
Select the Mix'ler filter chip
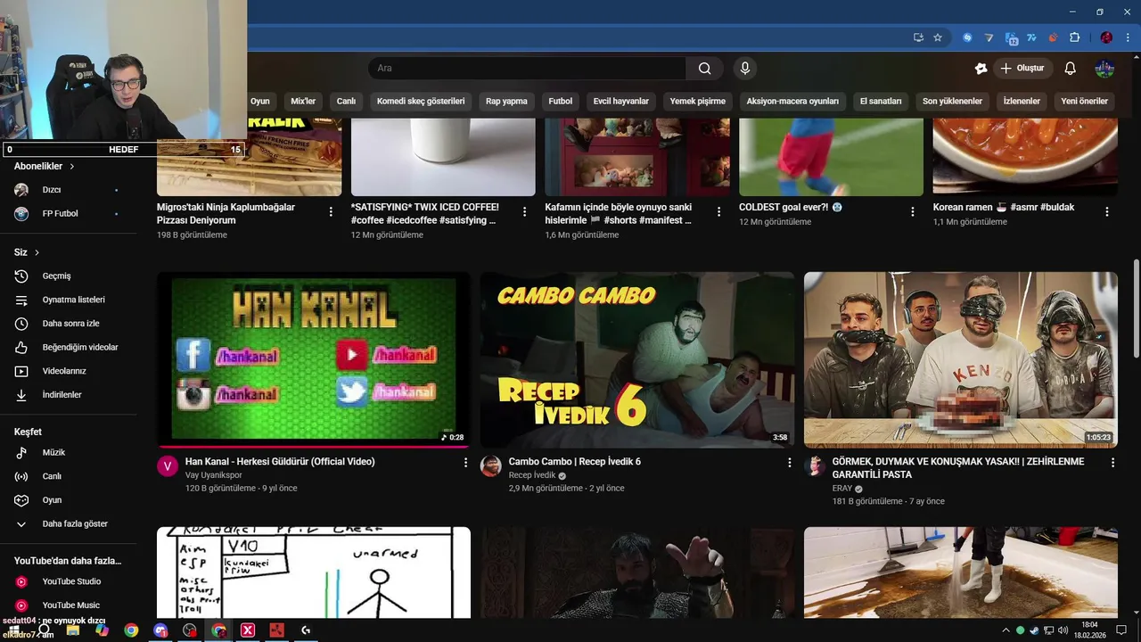pyautogui.click(x=303, y=102)
